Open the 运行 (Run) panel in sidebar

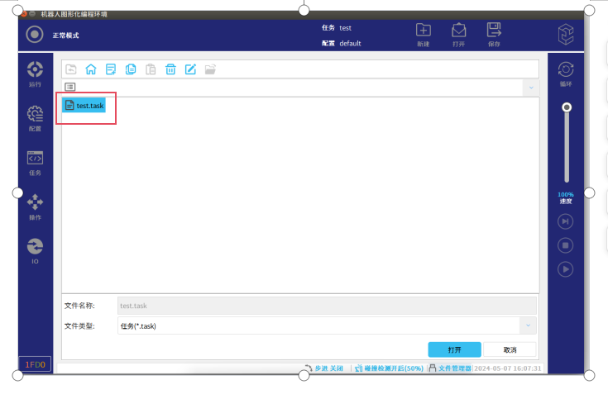[35, 74]
